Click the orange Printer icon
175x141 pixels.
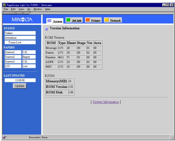(x=88, y=20)
